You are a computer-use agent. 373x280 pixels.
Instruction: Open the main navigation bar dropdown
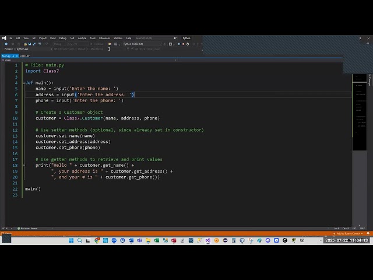[89, 60]
